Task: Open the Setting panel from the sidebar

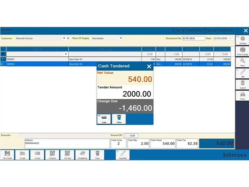Action: [x=243, y=40]
